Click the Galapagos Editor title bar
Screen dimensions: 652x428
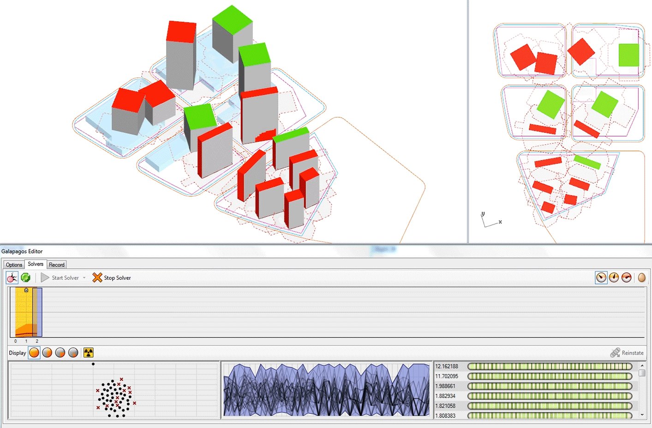click(326, 251)
